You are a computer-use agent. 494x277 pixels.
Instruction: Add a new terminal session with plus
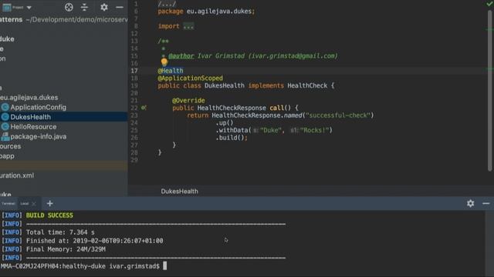click(x=49, y=203)
